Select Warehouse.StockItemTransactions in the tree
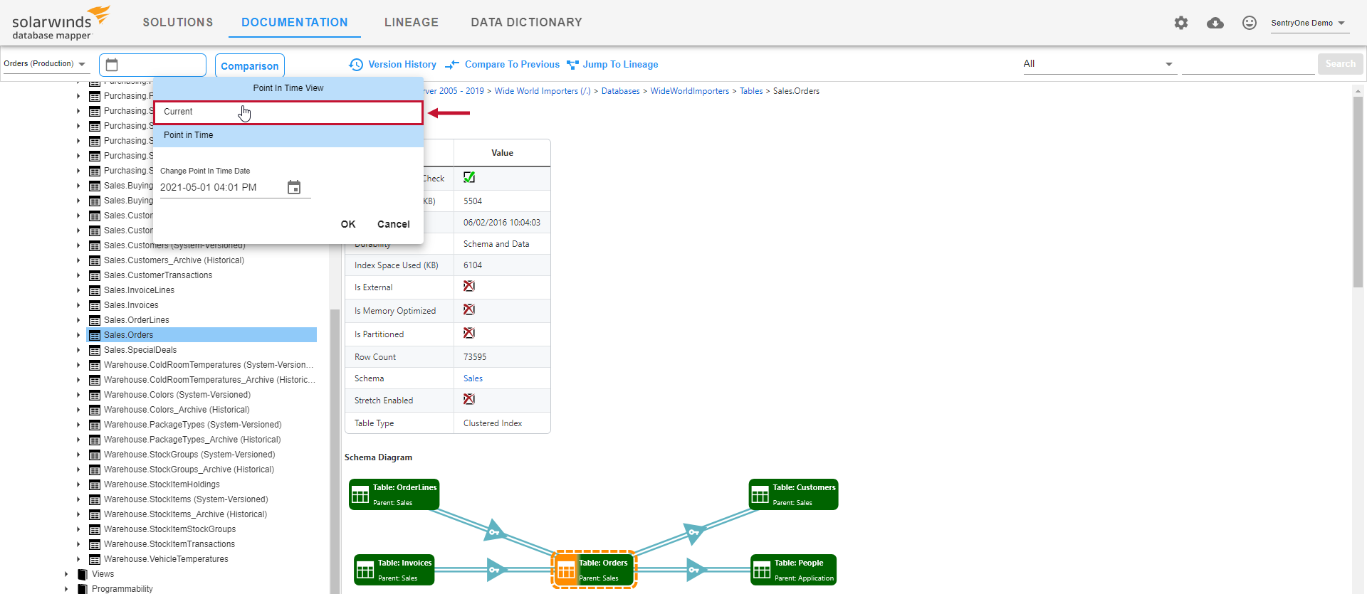The width and height of the screenshot is (1367, 594). click(x=169, y=544)
